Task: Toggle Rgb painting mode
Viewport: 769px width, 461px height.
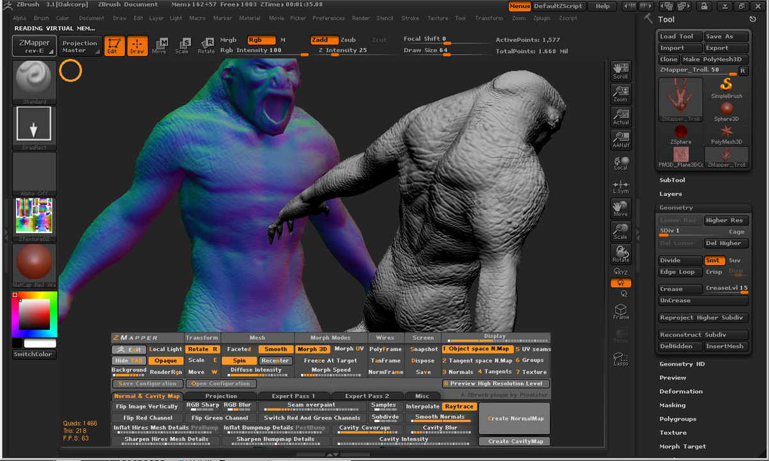Action: [261, 40]
